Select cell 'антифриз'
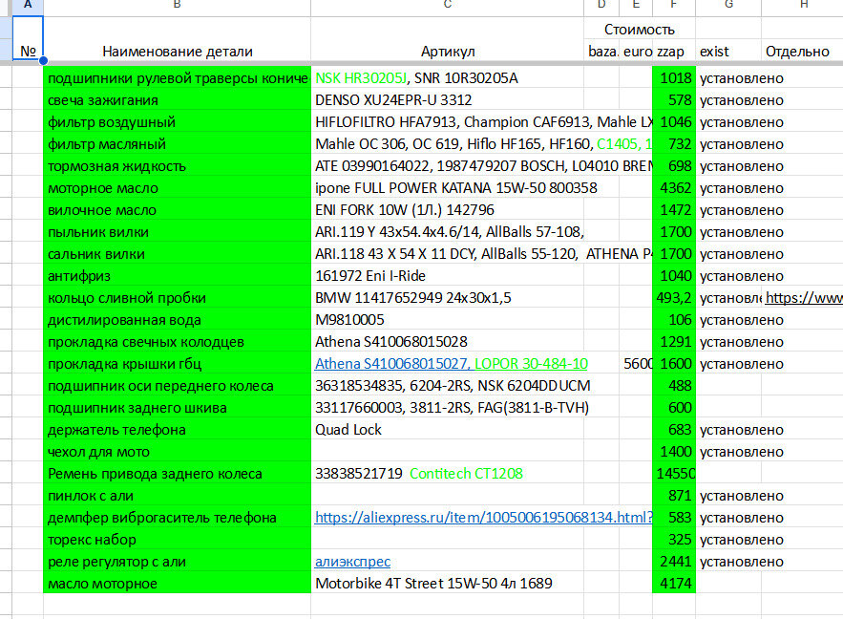 177,276
